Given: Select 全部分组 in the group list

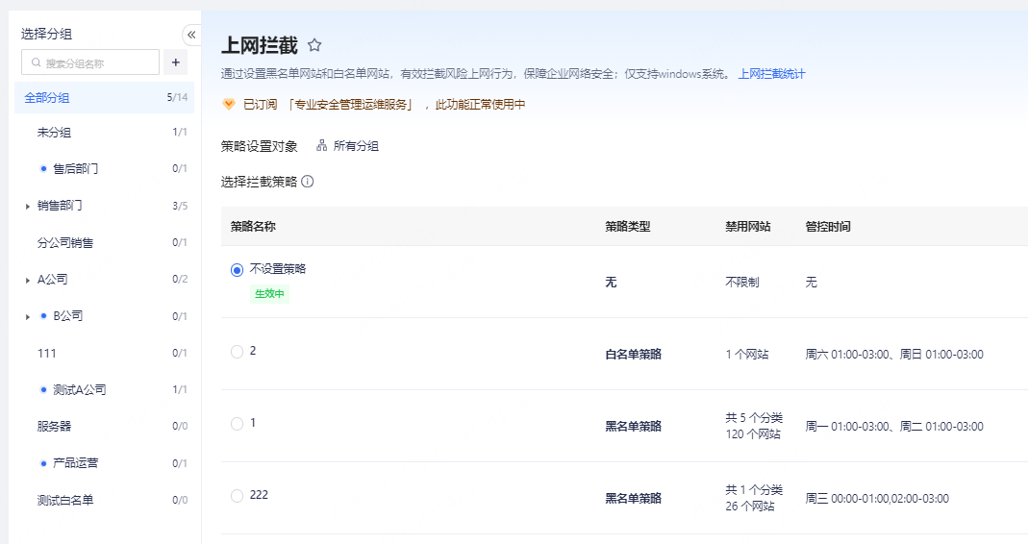Looking at the screenshot, I should (x=47, y=97).
